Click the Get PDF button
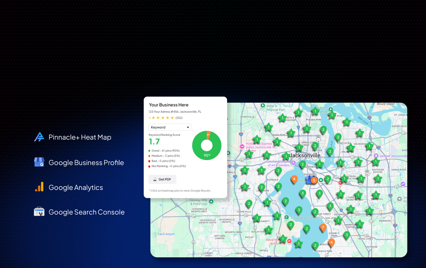Image resolution: width=426 pixels, height=268 pixels. 162,179
